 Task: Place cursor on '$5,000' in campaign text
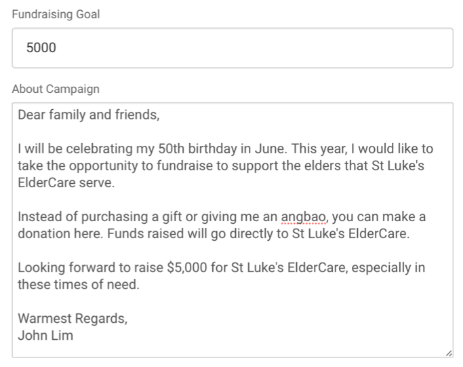[x=187, y=268]
